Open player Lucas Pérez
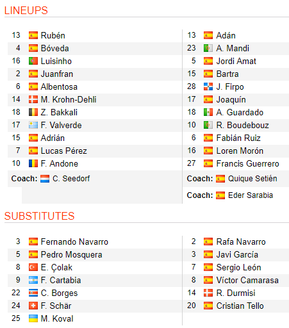The width and height of the screenshot is (289, 328). click(64, 151)
